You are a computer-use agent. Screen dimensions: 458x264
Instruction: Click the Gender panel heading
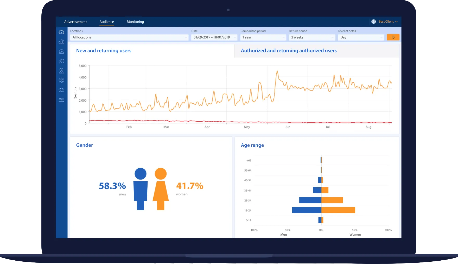tap(84, 145)
